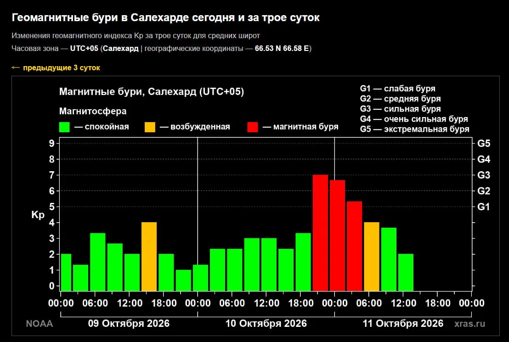Image resolution: width=509 pixels, height=342 pixels.
Task: Click the chart title "Магнитные бури, Салехард (UTC+05)"
Action: [152, 91]
